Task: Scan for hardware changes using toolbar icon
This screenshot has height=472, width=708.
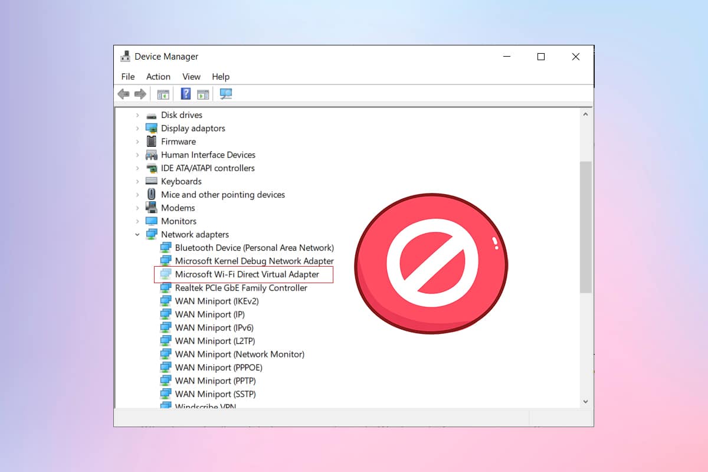Action: click(x=225, y=94)
